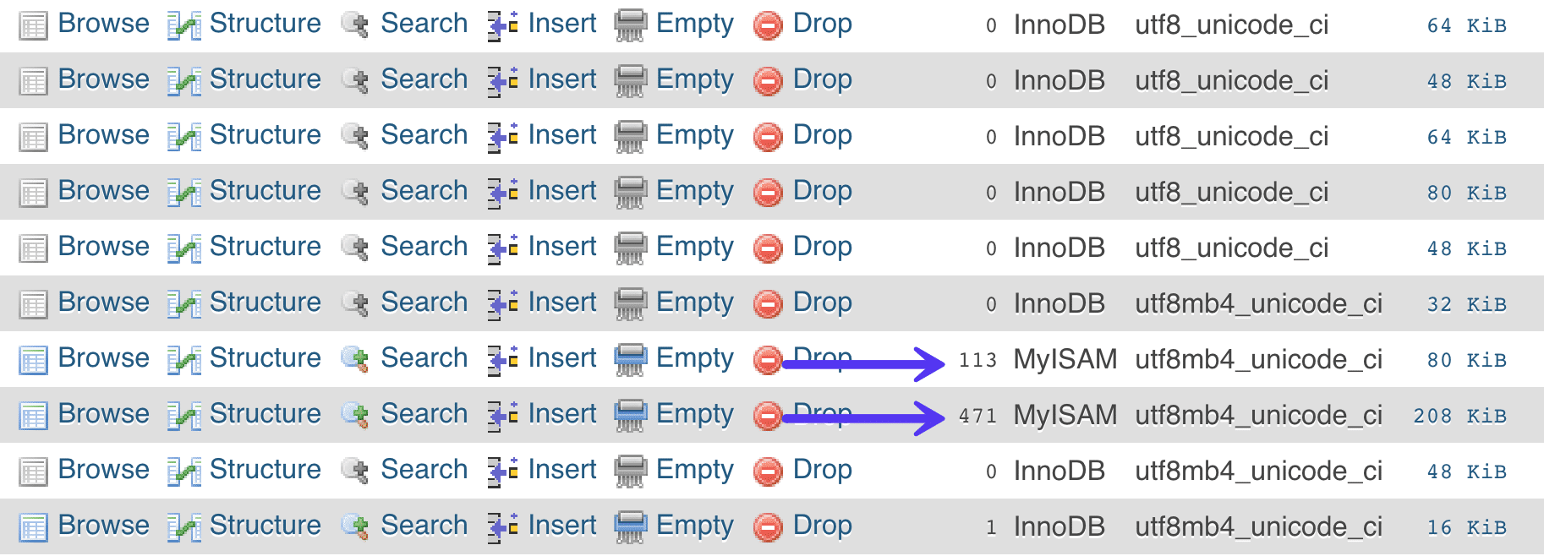The height and width of the screenshot is (556, 1544).
Task: Click the Browse icon on the first table row
Action: click(x=34, y=24)
